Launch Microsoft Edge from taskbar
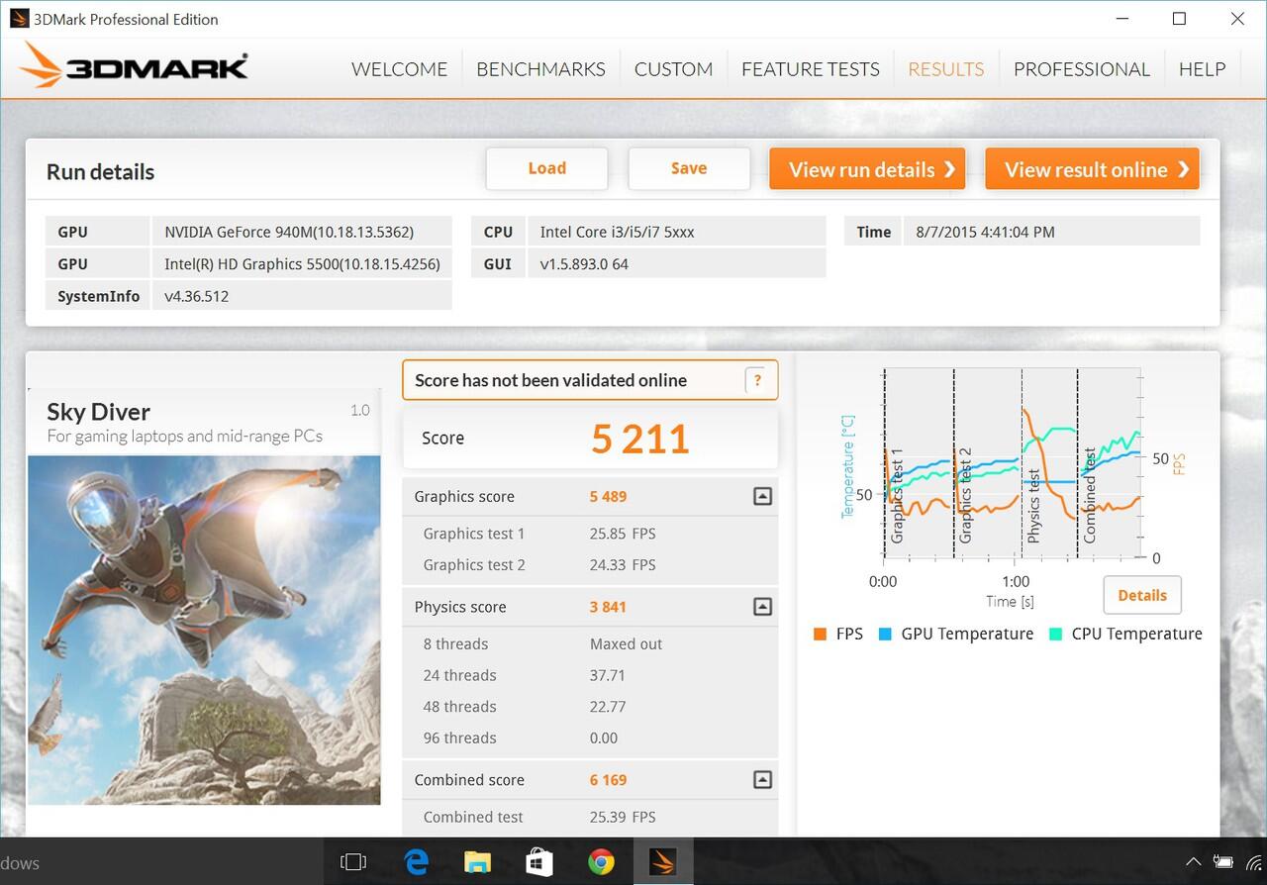 coord(416,862)
